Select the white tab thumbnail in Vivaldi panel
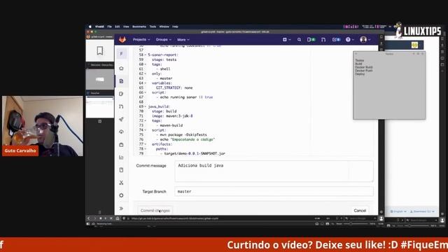Image resolution: width=448 pixels, height=252 pixels. 99,106
